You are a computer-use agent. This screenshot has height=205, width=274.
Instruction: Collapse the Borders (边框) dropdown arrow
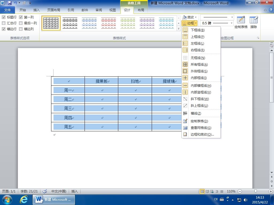[x=196, y=23]
